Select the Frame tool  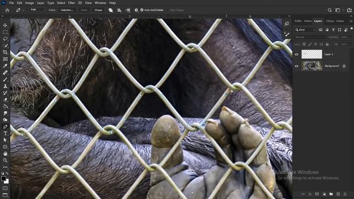click(5, 59)
